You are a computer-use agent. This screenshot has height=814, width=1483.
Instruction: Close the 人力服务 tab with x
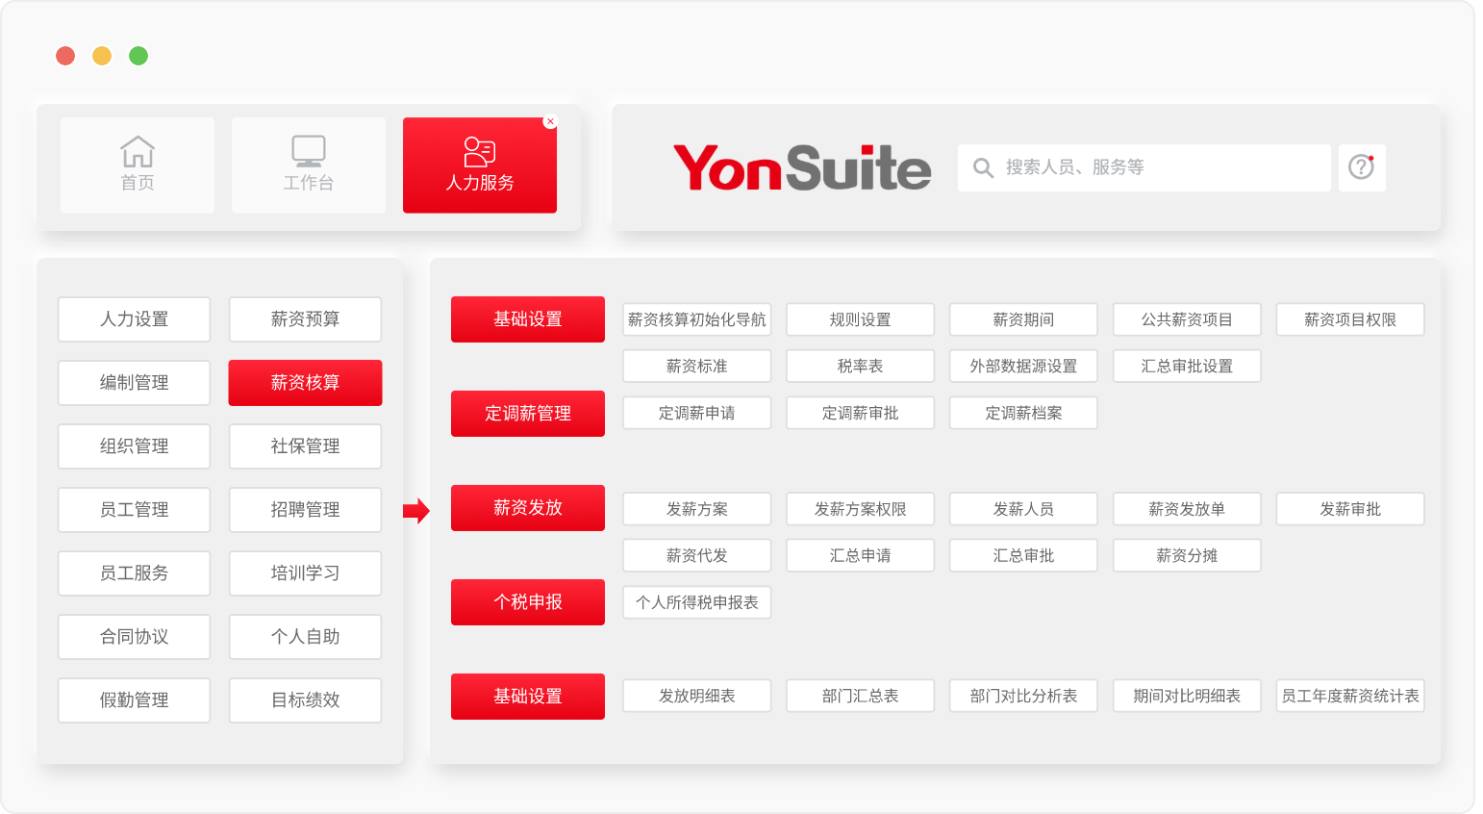tap(550, 121)
